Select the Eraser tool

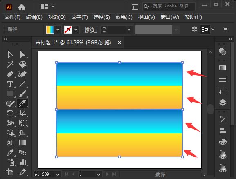[22, 103]
